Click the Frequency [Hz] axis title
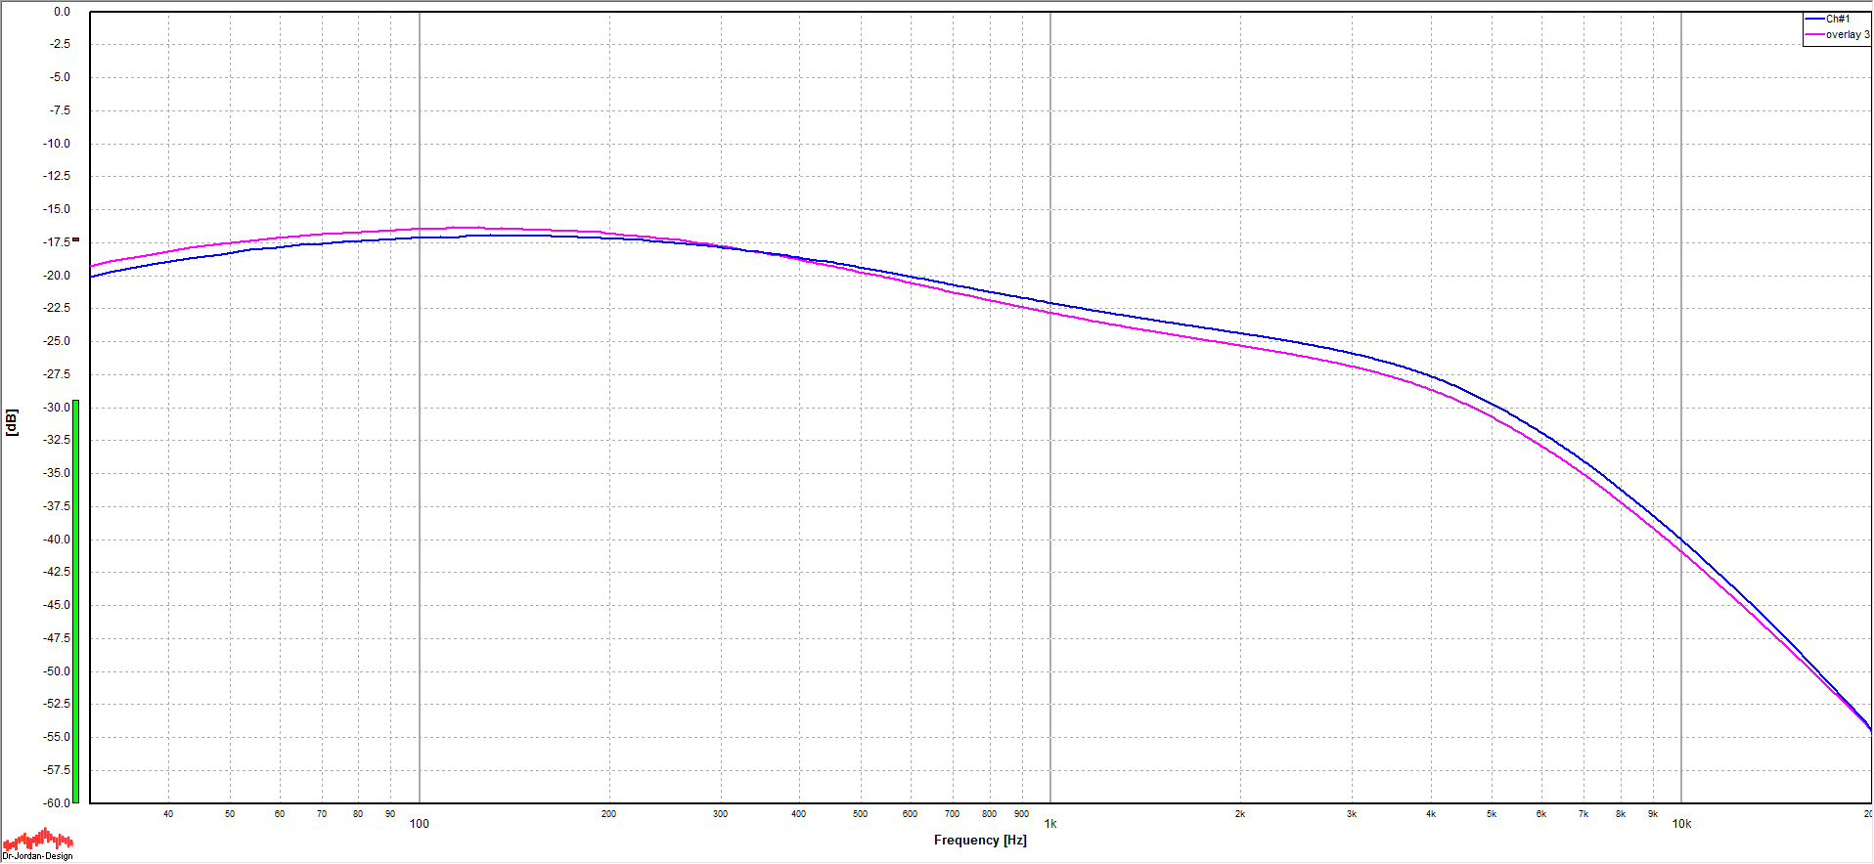 click(980, 841)
